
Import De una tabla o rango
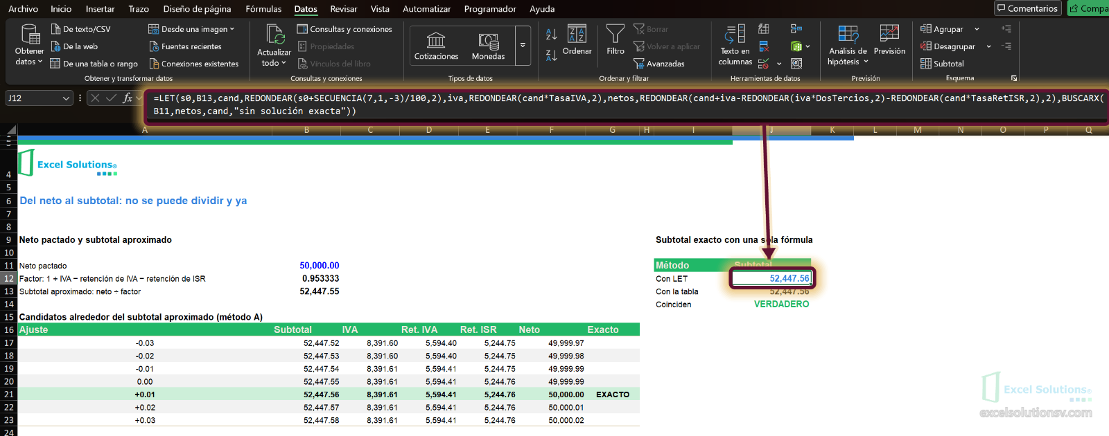(x=94, y=64)
